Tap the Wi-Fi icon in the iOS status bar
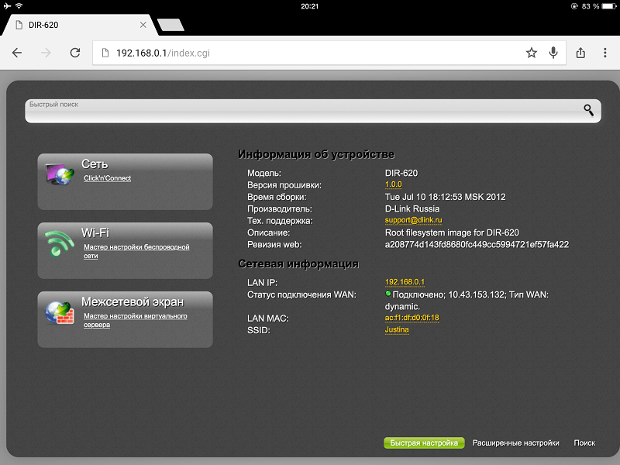Screen dimensions: 620x465 point(19,6)
